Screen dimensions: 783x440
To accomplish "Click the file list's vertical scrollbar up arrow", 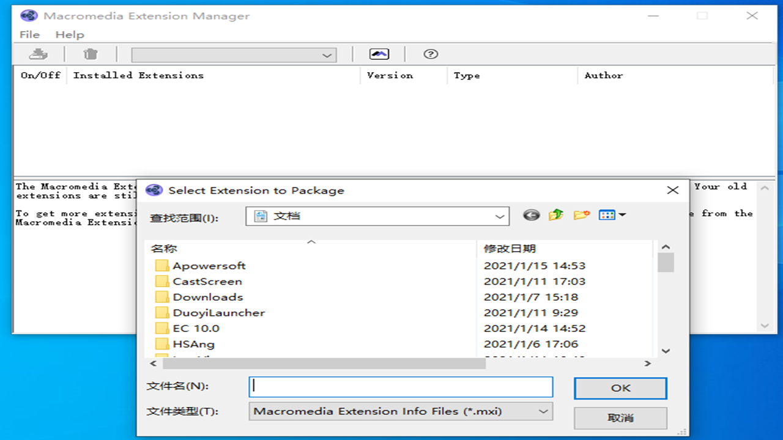I will click(x=666, y=247).
